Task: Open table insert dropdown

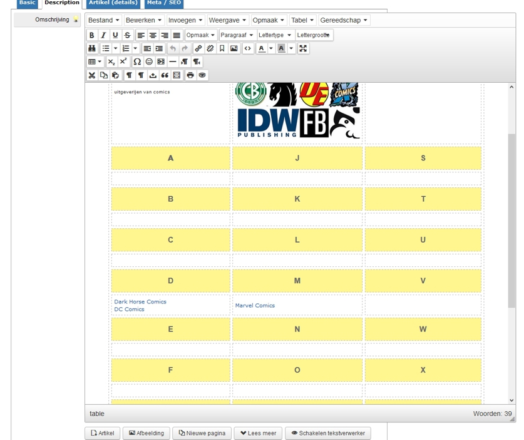Action: (95, 61)
